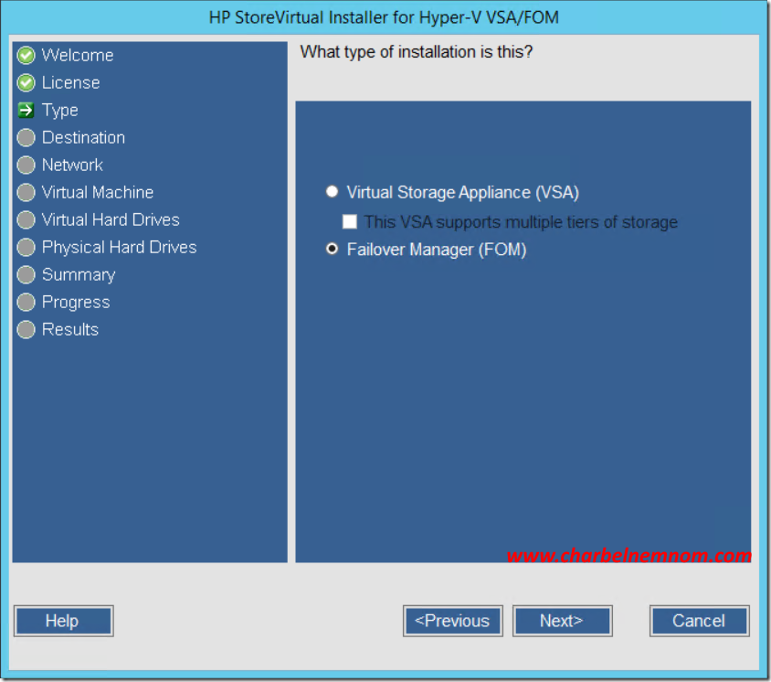Viewport: 771px width, 682px height.
Task: Select the Summary step label
Action: pos(79,275)
